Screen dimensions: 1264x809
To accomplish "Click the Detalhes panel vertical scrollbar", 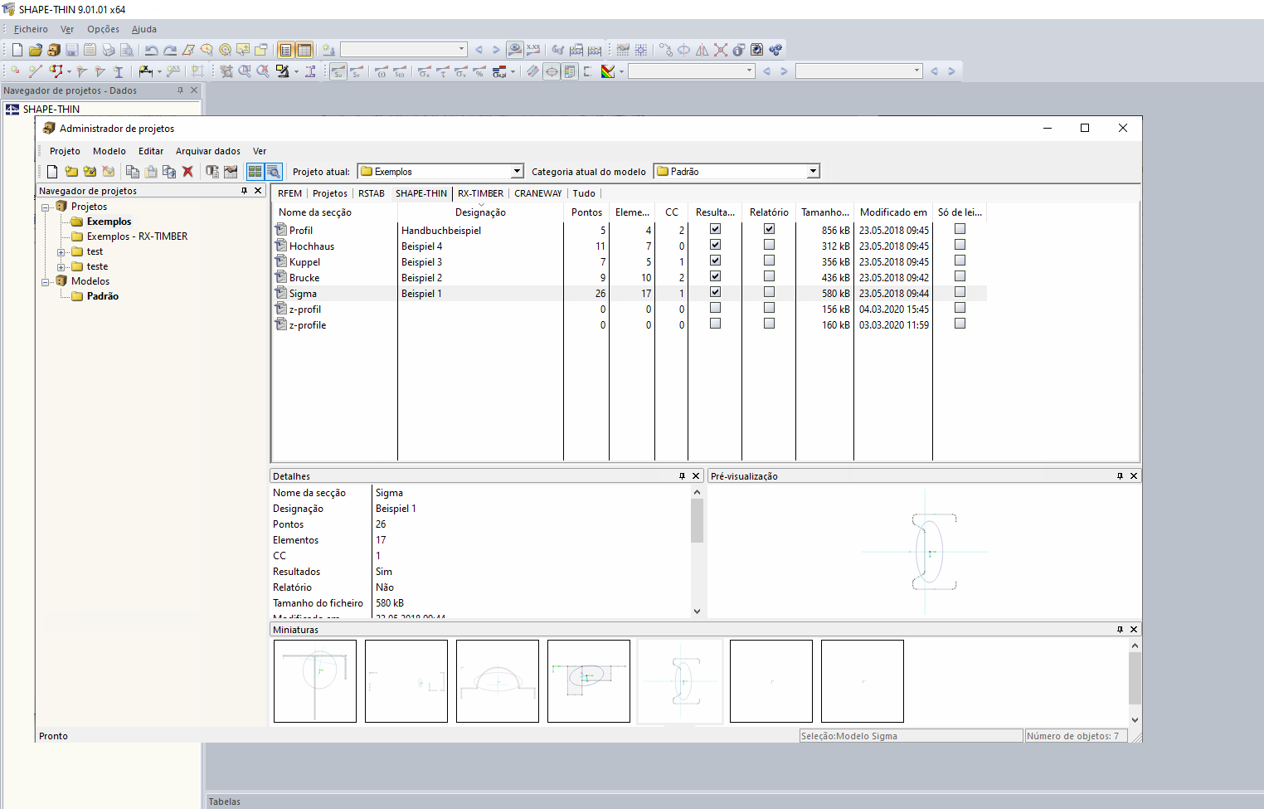I will (697, 552).
